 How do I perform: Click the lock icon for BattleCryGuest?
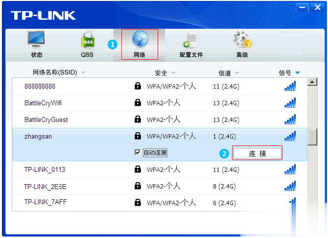click(138, 119)
